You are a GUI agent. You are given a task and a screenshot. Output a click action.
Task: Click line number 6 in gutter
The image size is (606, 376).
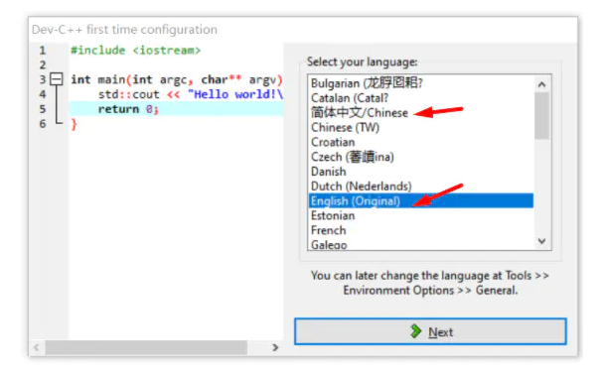pyautogui.click(x=43, y=124)
